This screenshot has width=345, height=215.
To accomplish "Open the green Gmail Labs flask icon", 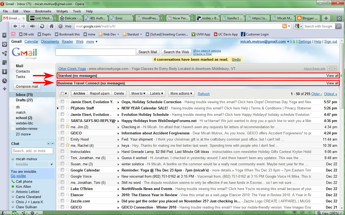I will (294, 42).
